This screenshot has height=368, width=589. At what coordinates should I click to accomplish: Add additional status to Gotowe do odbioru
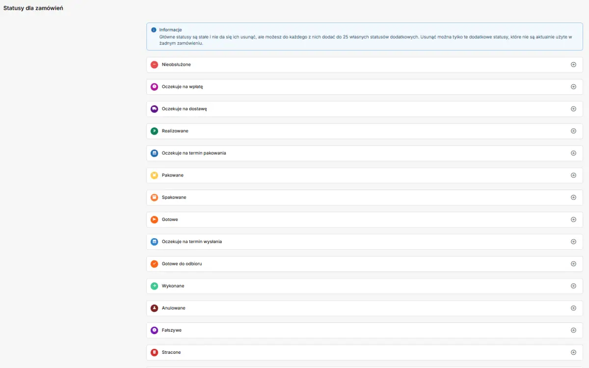[573, 264]
